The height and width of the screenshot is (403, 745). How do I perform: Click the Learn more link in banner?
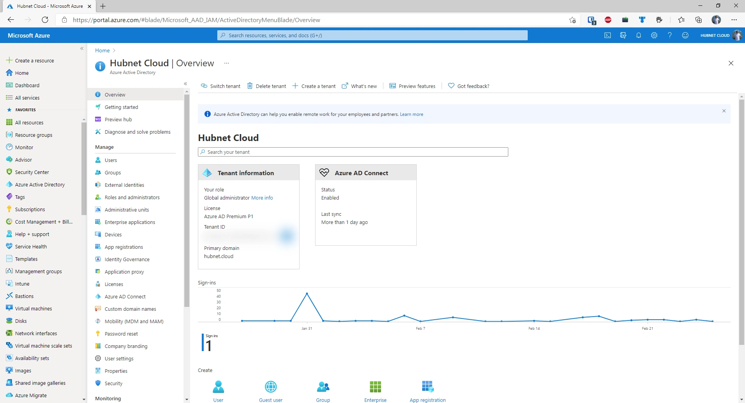coord(412,114)
